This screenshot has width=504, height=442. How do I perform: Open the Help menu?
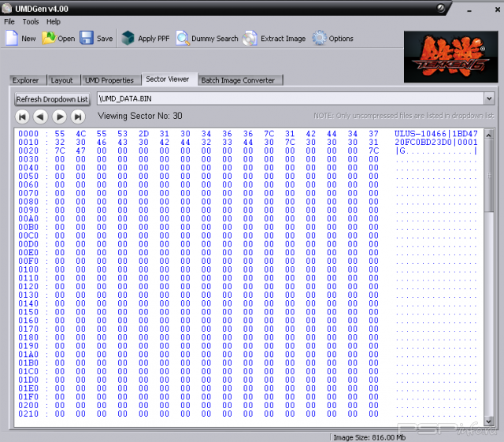53,22
